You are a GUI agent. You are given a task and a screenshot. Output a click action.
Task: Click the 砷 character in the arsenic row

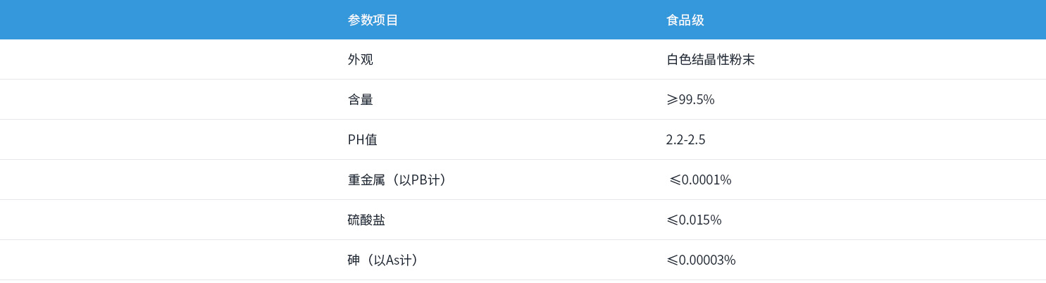(x=354, y=260)
